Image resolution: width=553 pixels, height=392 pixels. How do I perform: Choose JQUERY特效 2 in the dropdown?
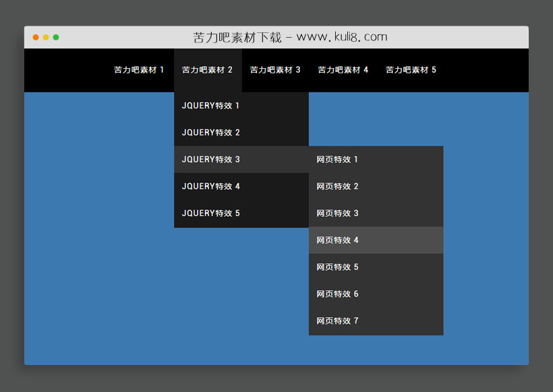tap(211, 132)
